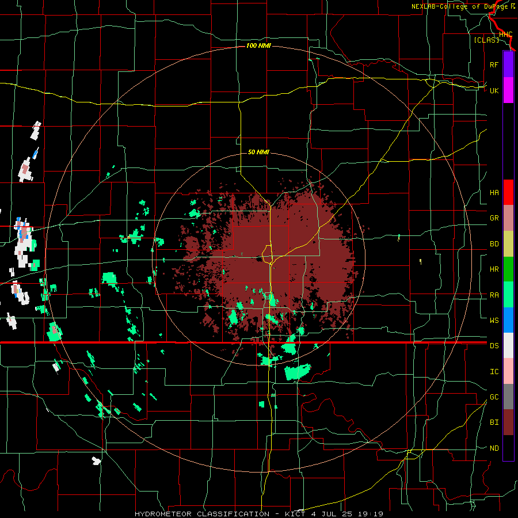Click the RA legend label

(x=494, y=295)
